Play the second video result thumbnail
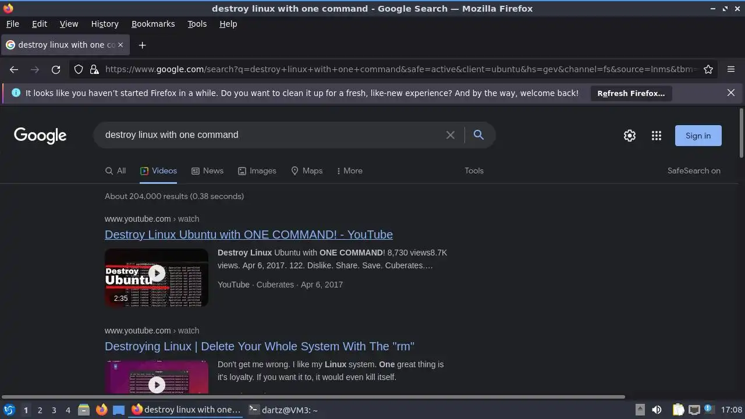 pyautogui.click(x=157, y=377)
